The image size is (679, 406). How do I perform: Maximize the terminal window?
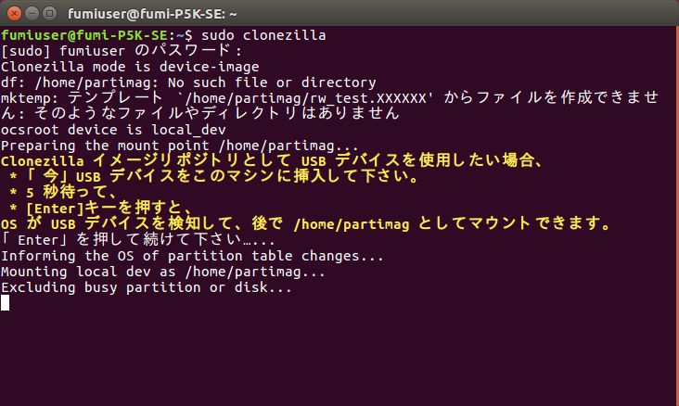(x=50, y=14)
